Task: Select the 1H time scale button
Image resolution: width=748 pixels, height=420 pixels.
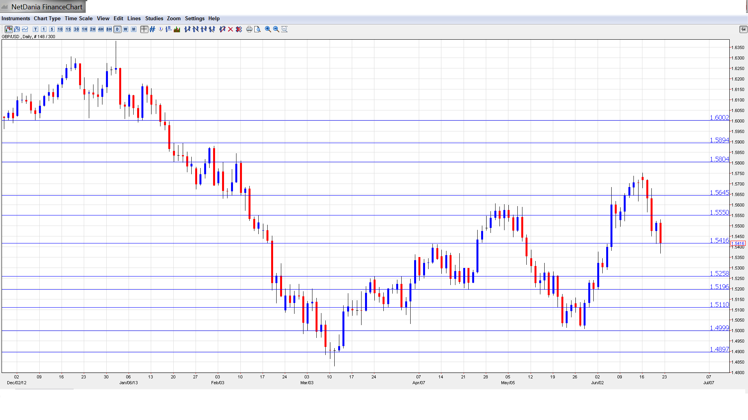Action: pos(85,29)
